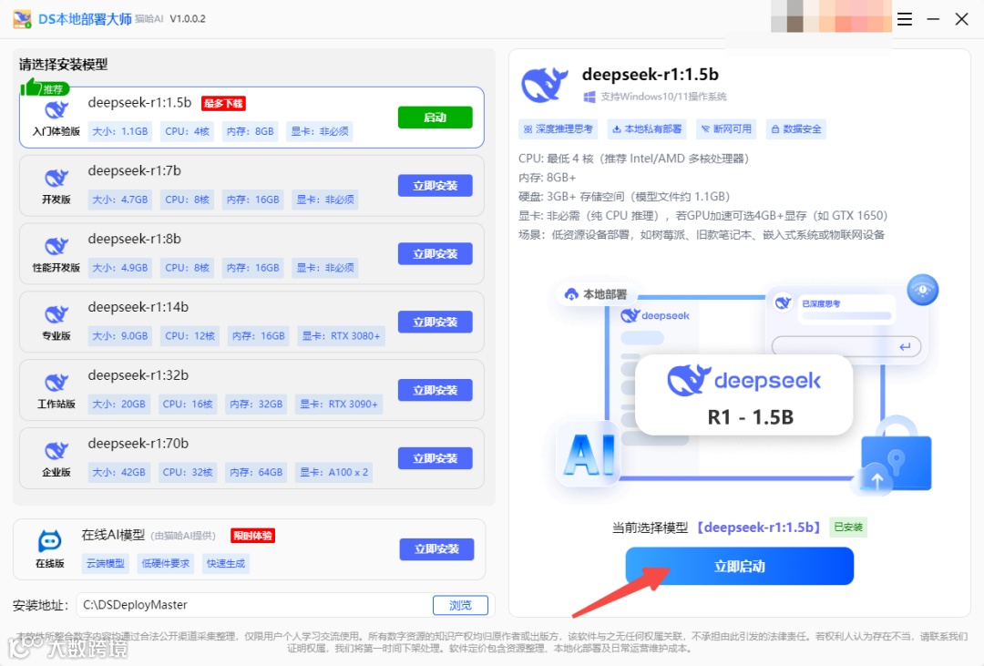This screenshot has height=666, width=984.
Task: Click the 限时体验 red badge
Action: point(253,536)
